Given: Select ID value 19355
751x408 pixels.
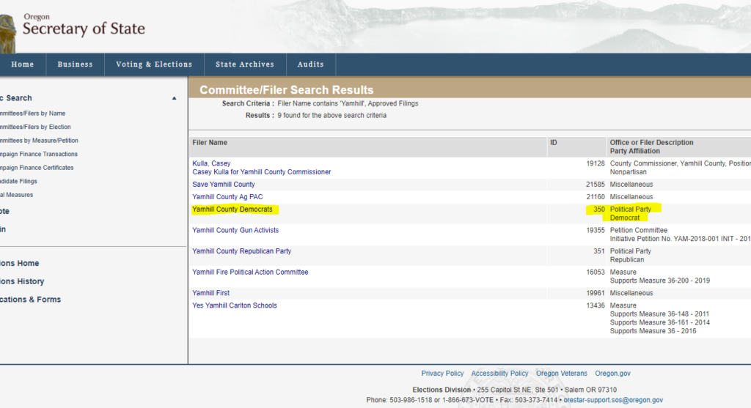Looking at the screenshot, I should pos(596,231).
